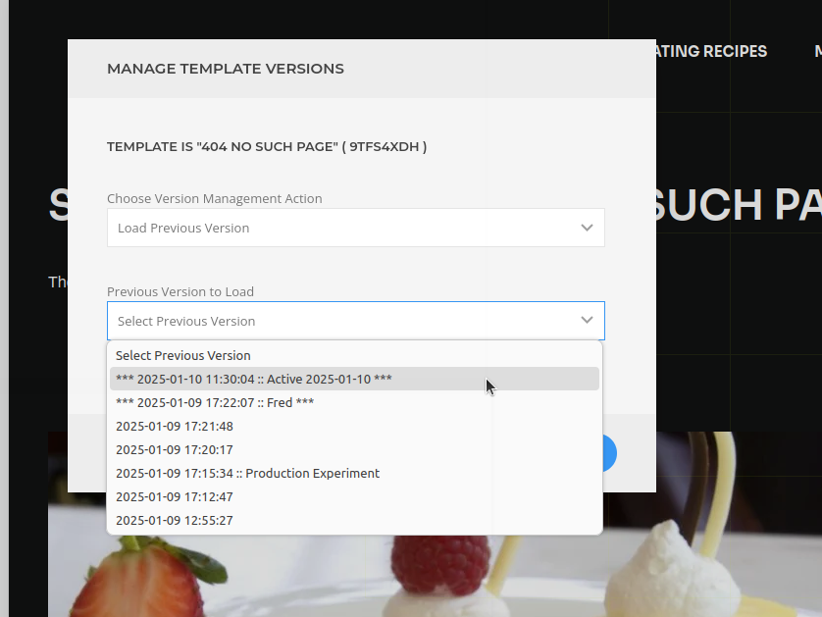822x617 pixels.
Task: Select the Active 2025-01-10 version
Action: point(354,379)
